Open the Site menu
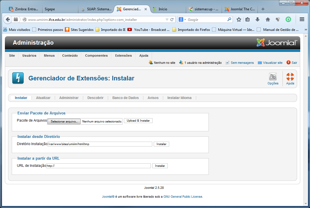This screenshot has width=310, height=208. pos(12,56)
